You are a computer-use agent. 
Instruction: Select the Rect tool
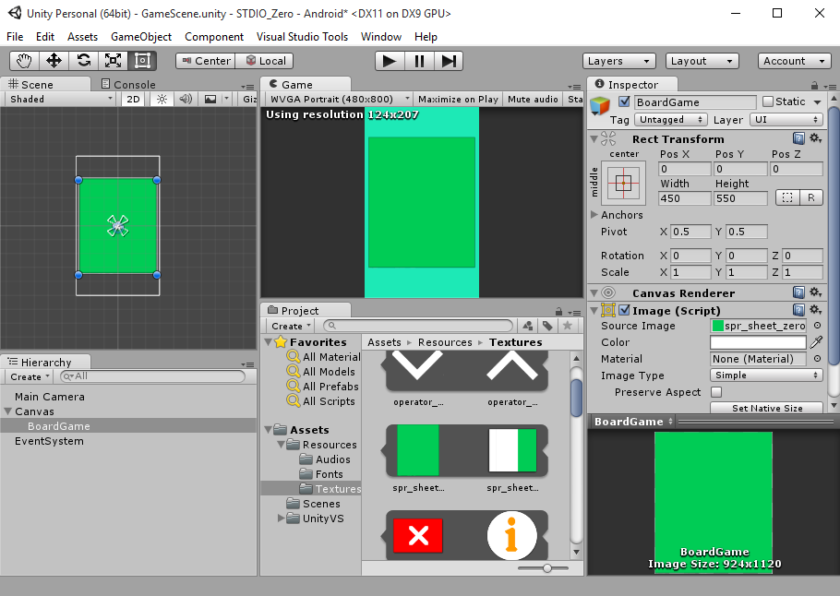tap(142, 61)
